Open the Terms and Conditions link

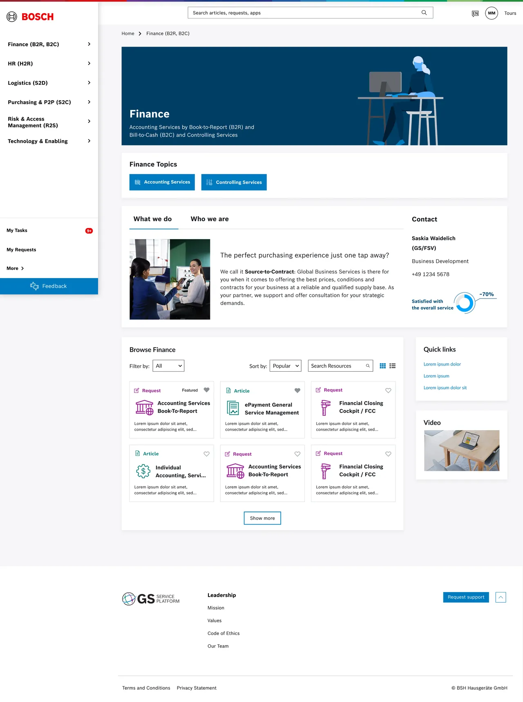[146, 688]
